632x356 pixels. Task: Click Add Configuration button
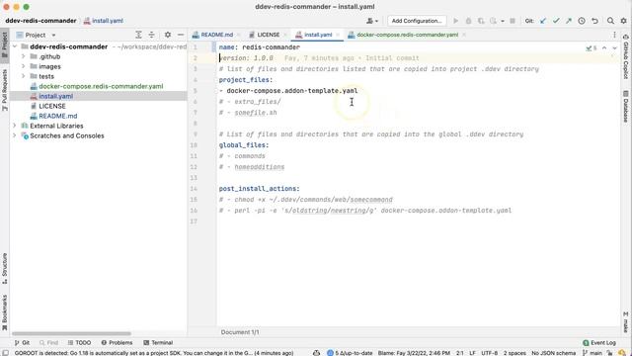[x=417, y=21]
